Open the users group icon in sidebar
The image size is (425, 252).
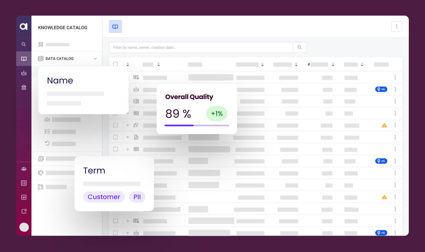click(x=24, y=169)
